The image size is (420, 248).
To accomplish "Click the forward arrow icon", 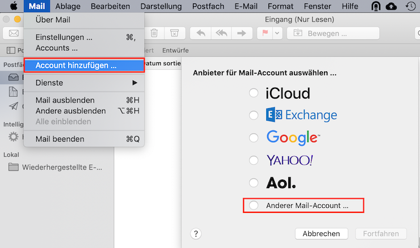I will pyautogui.click(x=241, y=33).
